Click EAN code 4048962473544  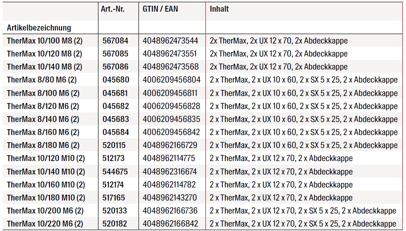[x=170, y=41]
